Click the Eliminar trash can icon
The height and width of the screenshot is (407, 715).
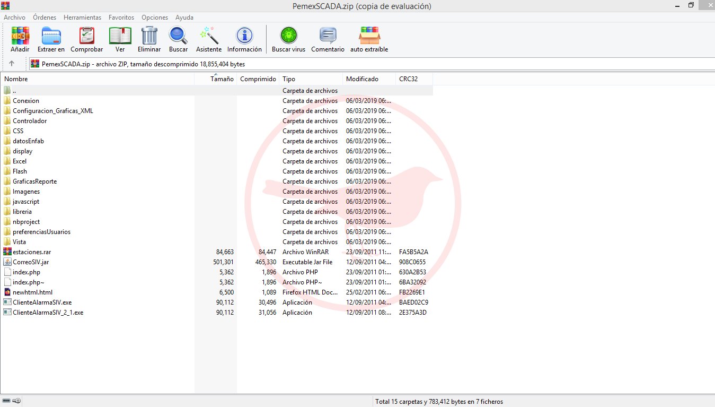(149, 36)
